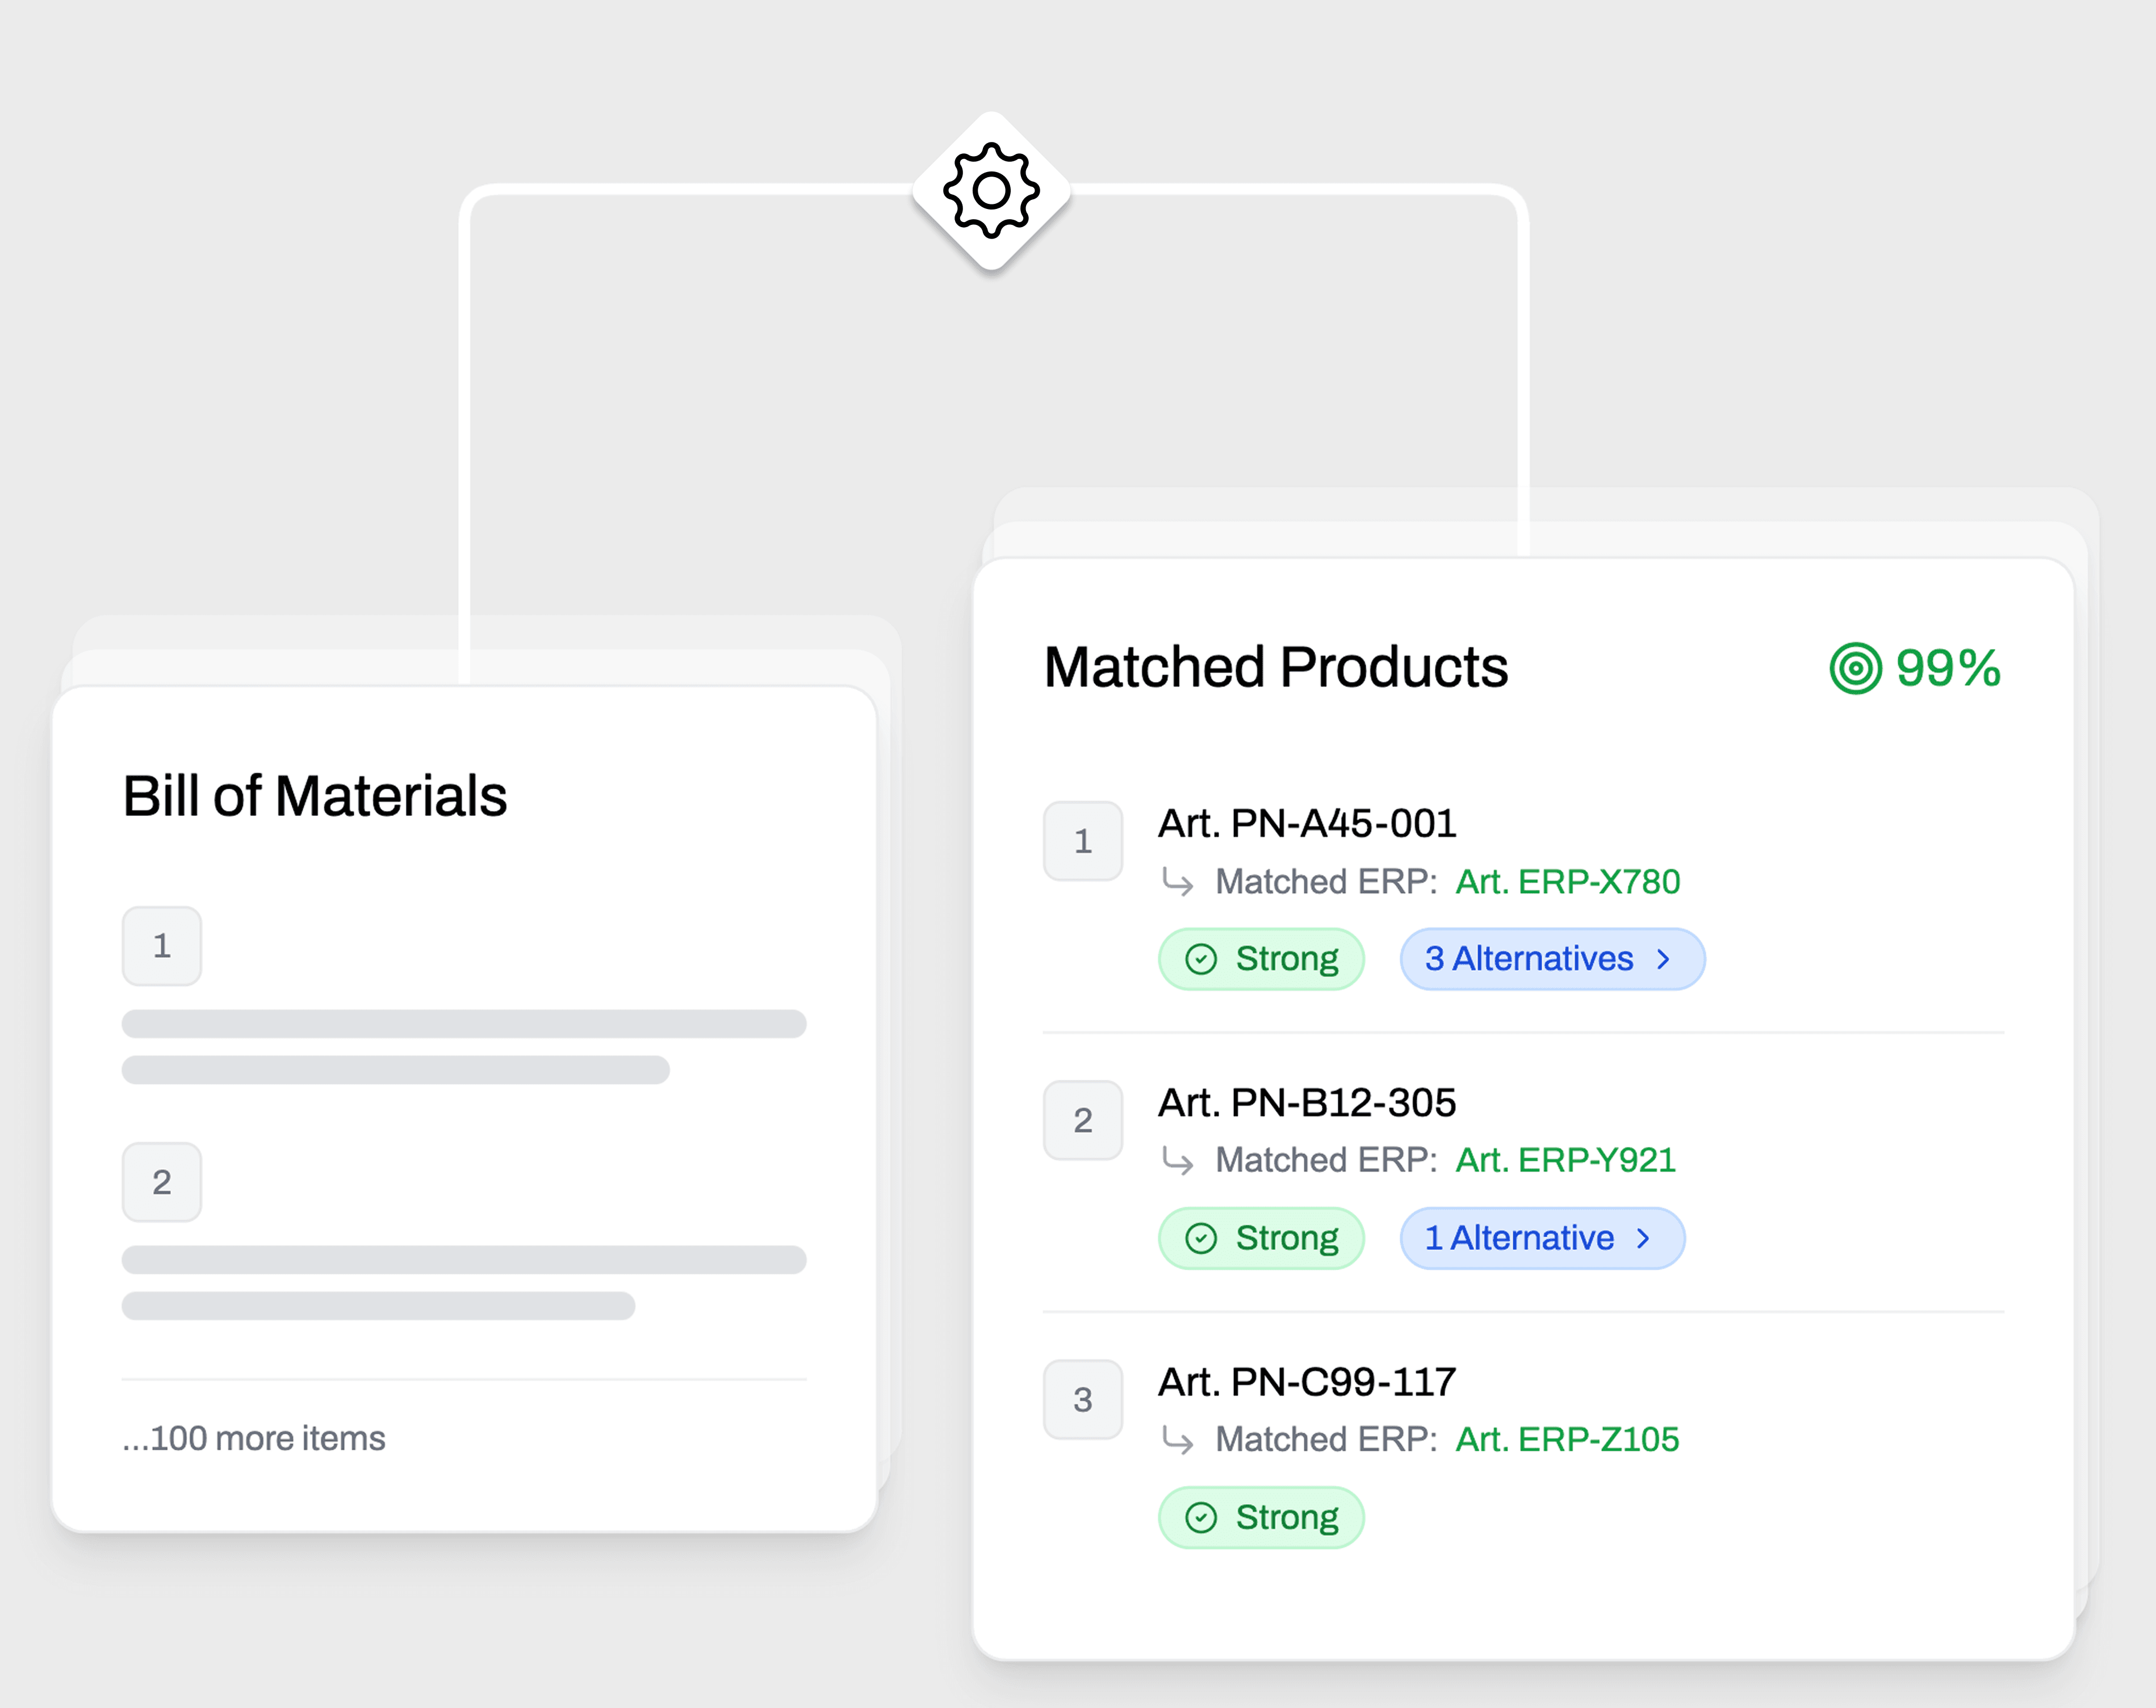The height and width of the screenshot is (1708, 2156).
Task: Select item 2 in the Bill of Materials
Action: click(161, 1182)
